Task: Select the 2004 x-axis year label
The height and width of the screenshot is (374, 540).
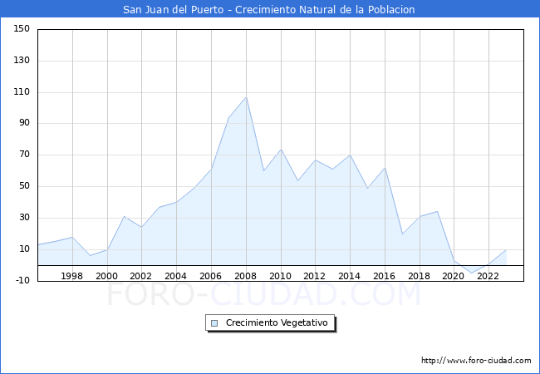Action: 175,276
